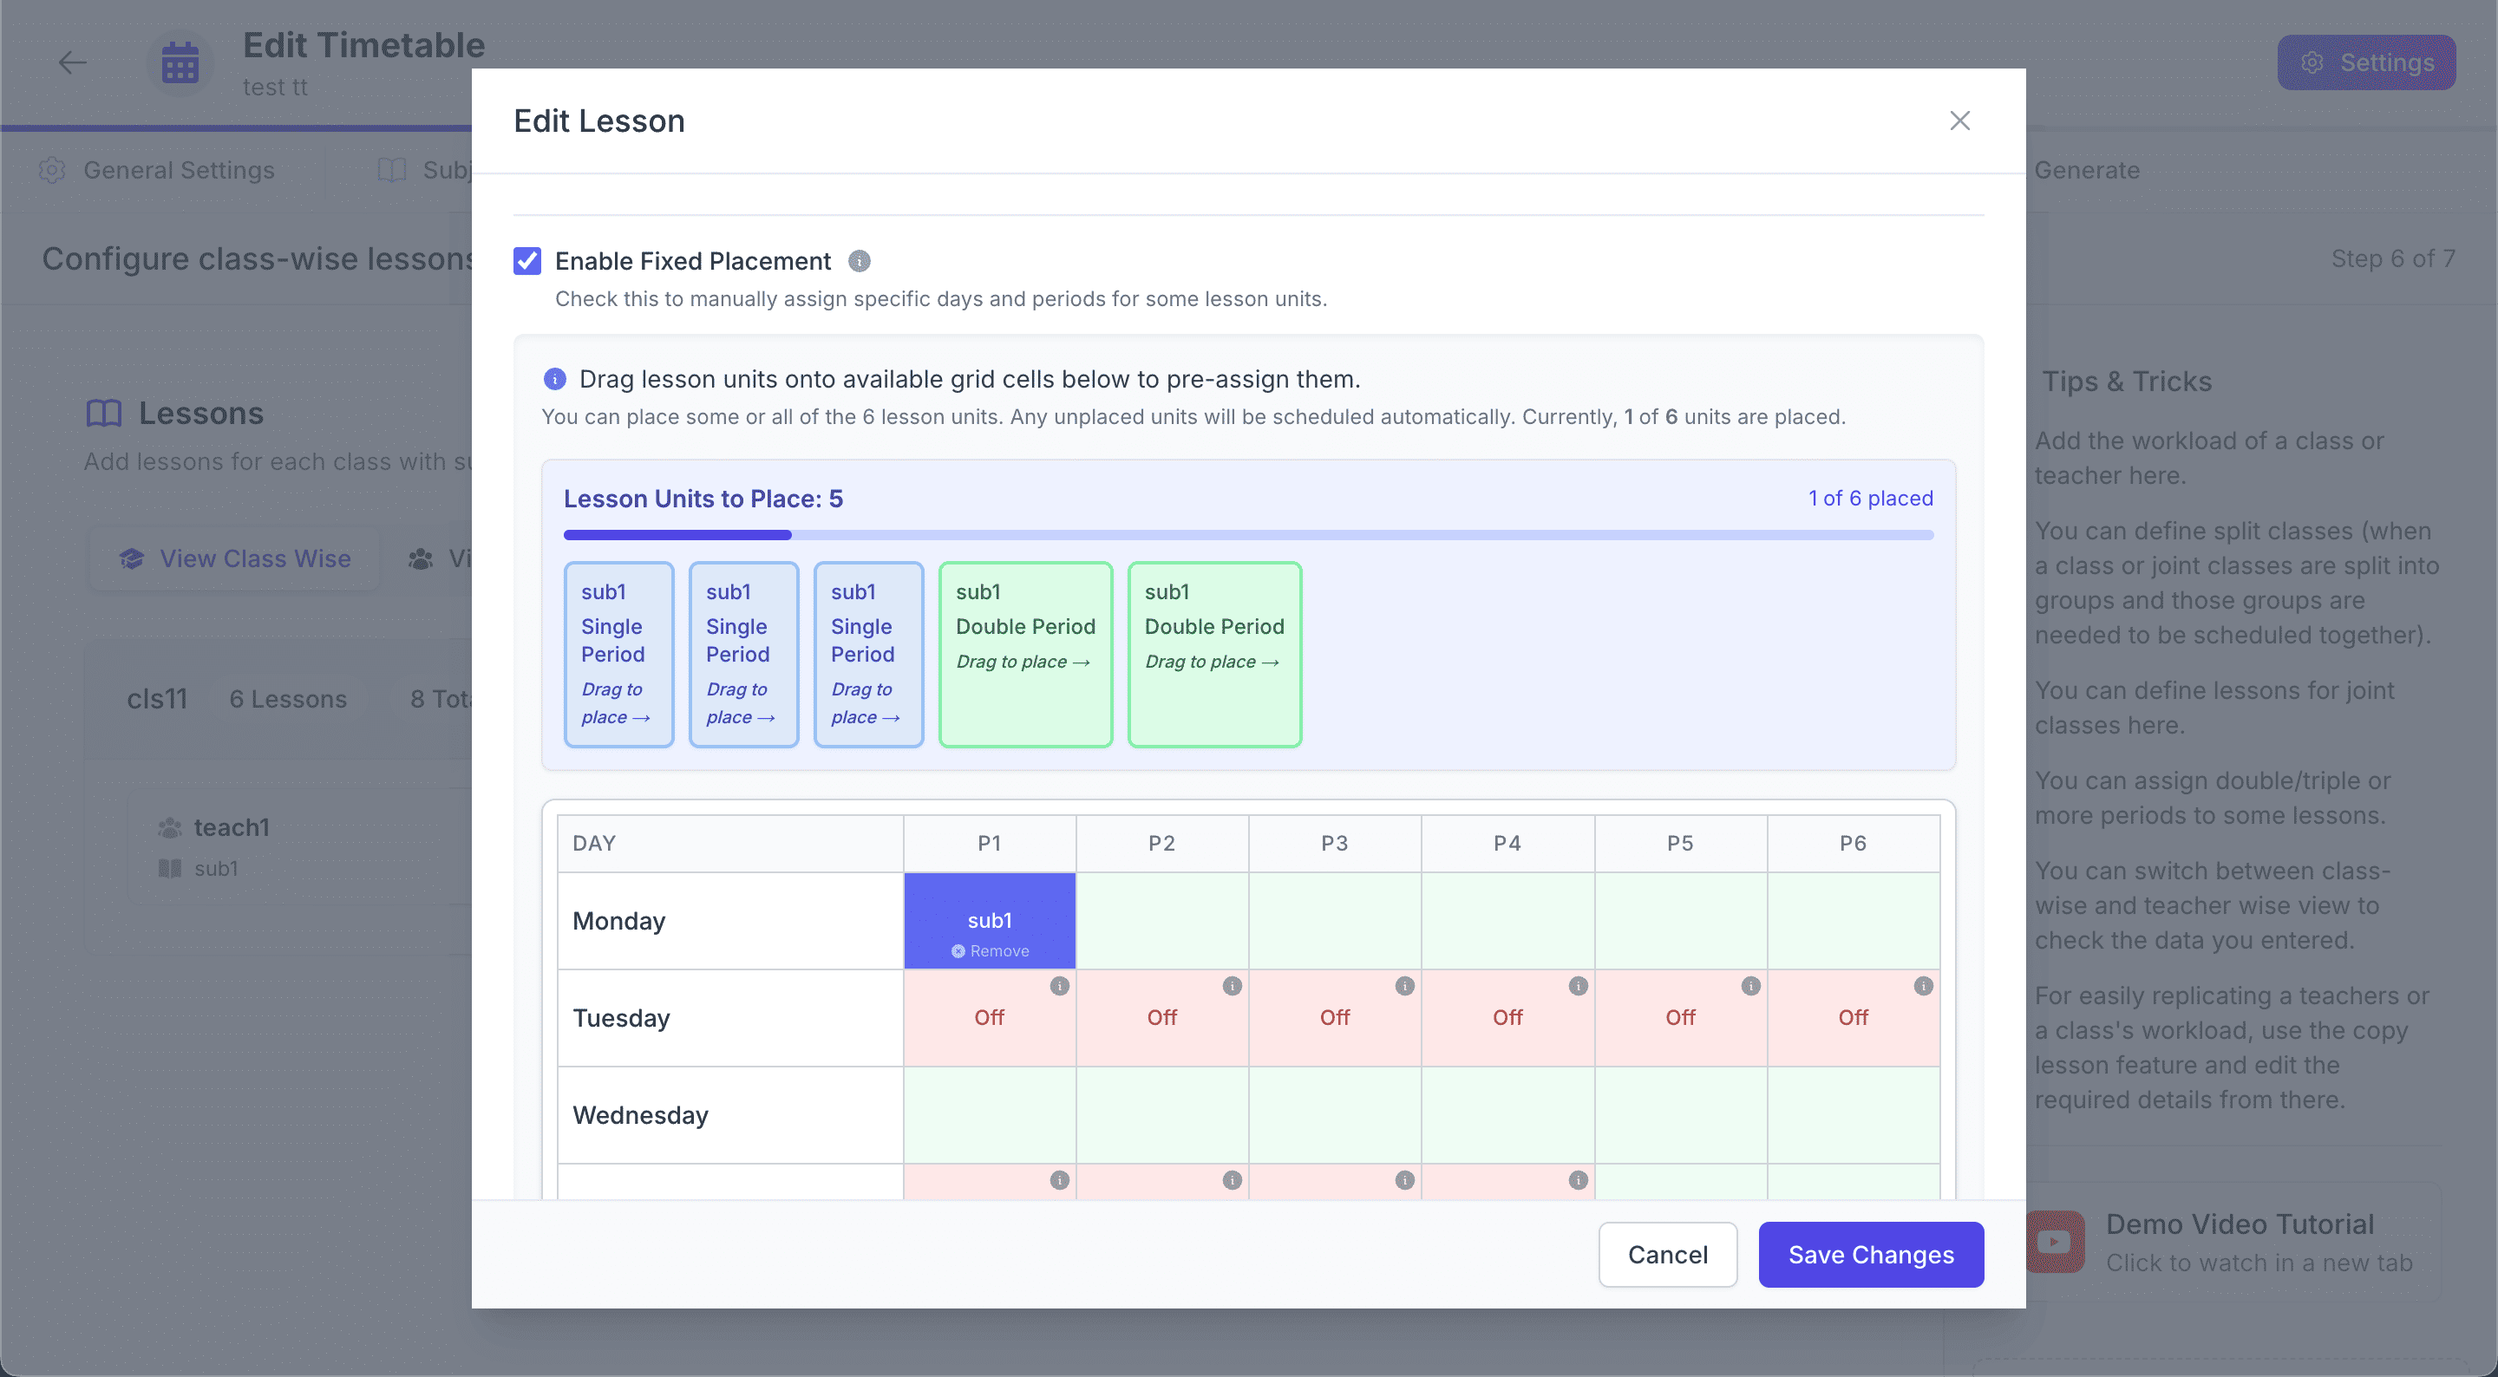This screenshot has width=2498, height=1377.
Task: Click the Monday row label
Action: click(x=618, y=921)
